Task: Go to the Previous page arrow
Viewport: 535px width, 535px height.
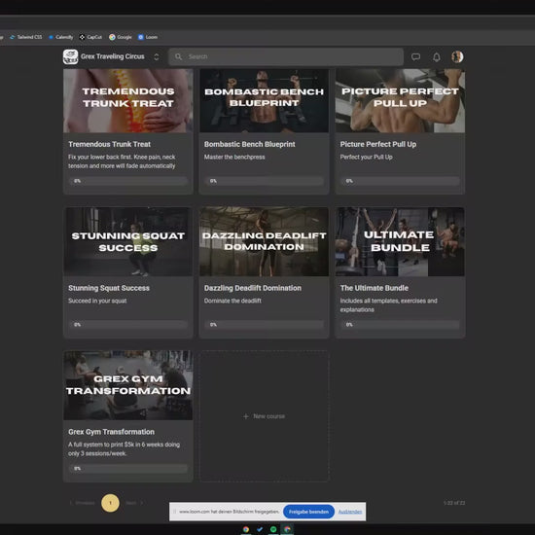Action: click(82, 503)
